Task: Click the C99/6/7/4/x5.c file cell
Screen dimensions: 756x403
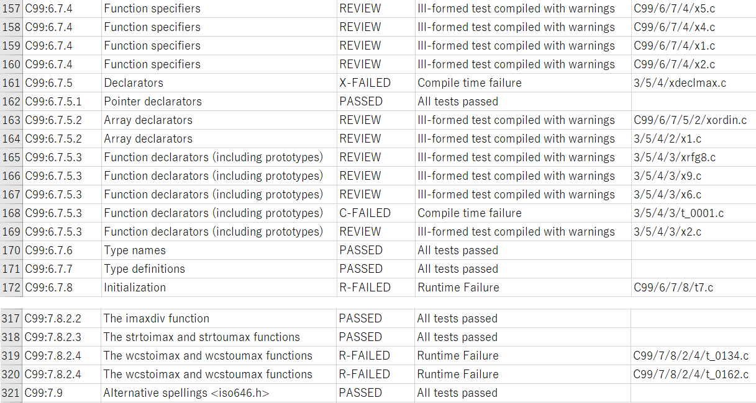Action: [x=674, y=9]
